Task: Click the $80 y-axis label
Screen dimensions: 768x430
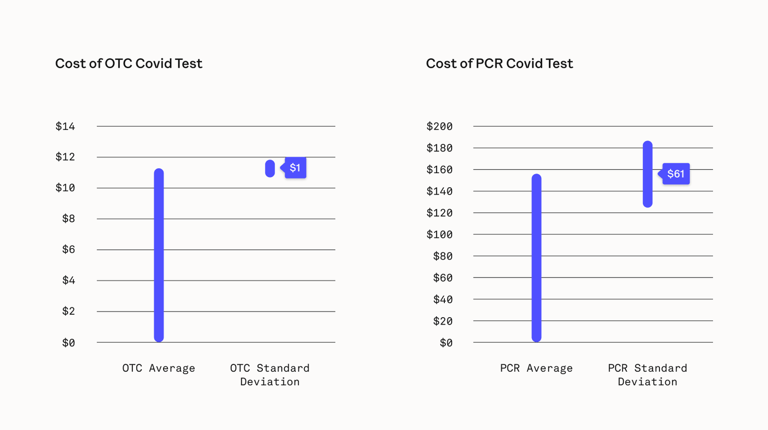Action: click(443, 256)
